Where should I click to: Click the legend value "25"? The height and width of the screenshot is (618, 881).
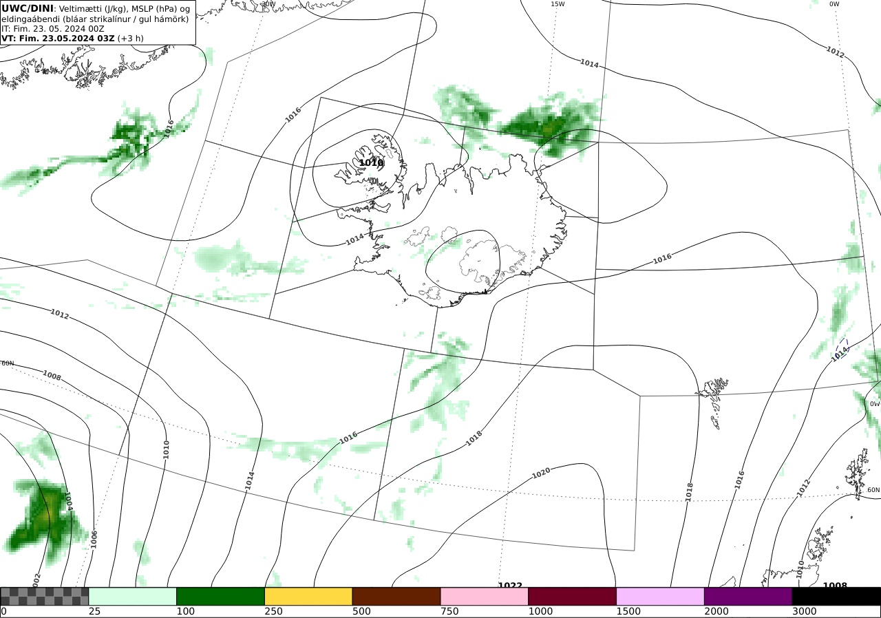tap(95, 611)
